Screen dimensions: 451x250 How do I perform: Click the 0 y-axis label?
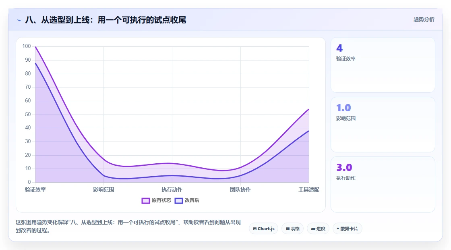click(x=29, y=182)
